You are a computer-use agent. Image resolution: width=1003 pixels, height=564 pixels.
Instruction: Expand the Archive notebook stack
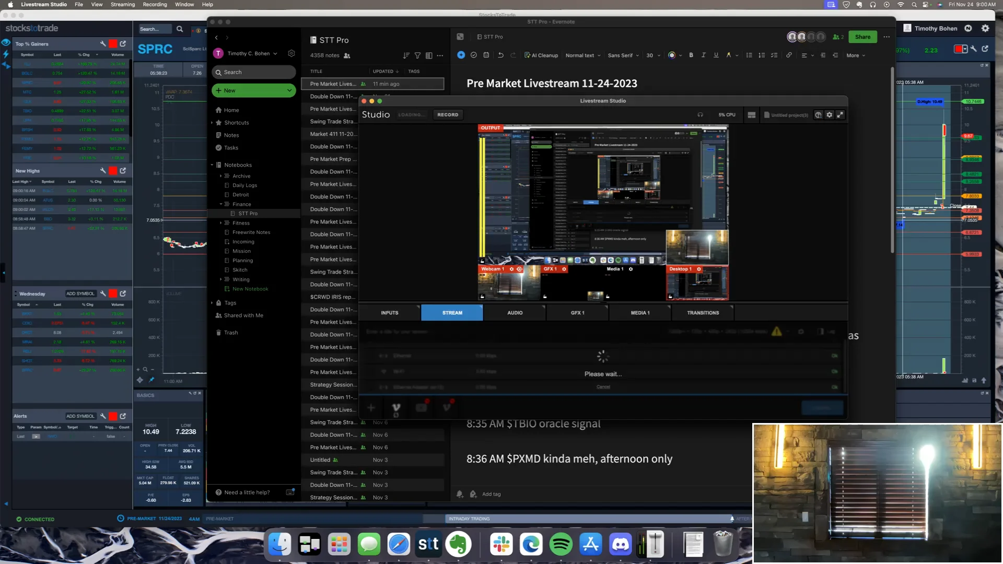coord(221,176)
